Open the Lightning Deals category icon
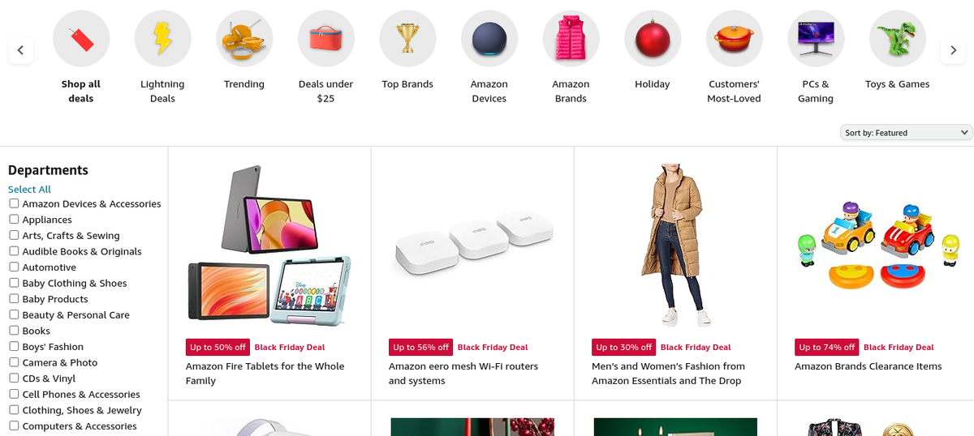The width and height of the screenshot is (974, 436). (162, 38)
